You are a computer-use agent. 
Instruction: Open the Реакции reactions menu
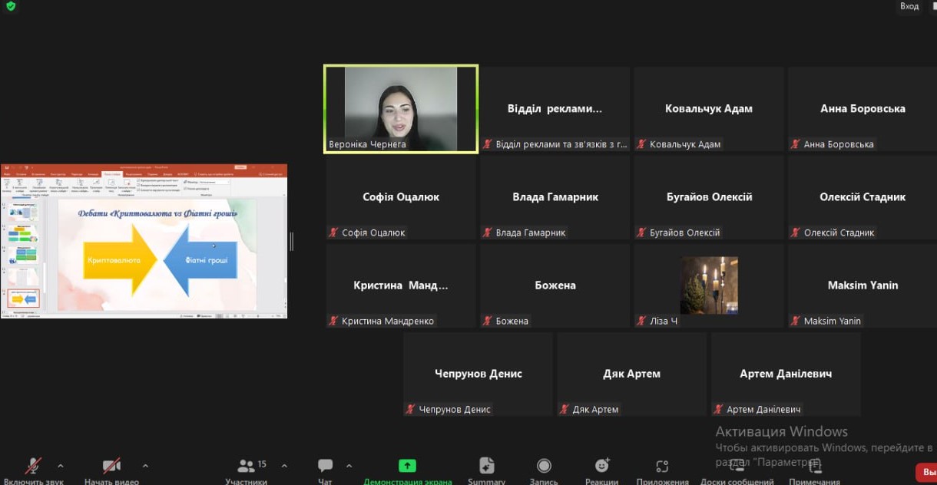click(x=601, y=467)
